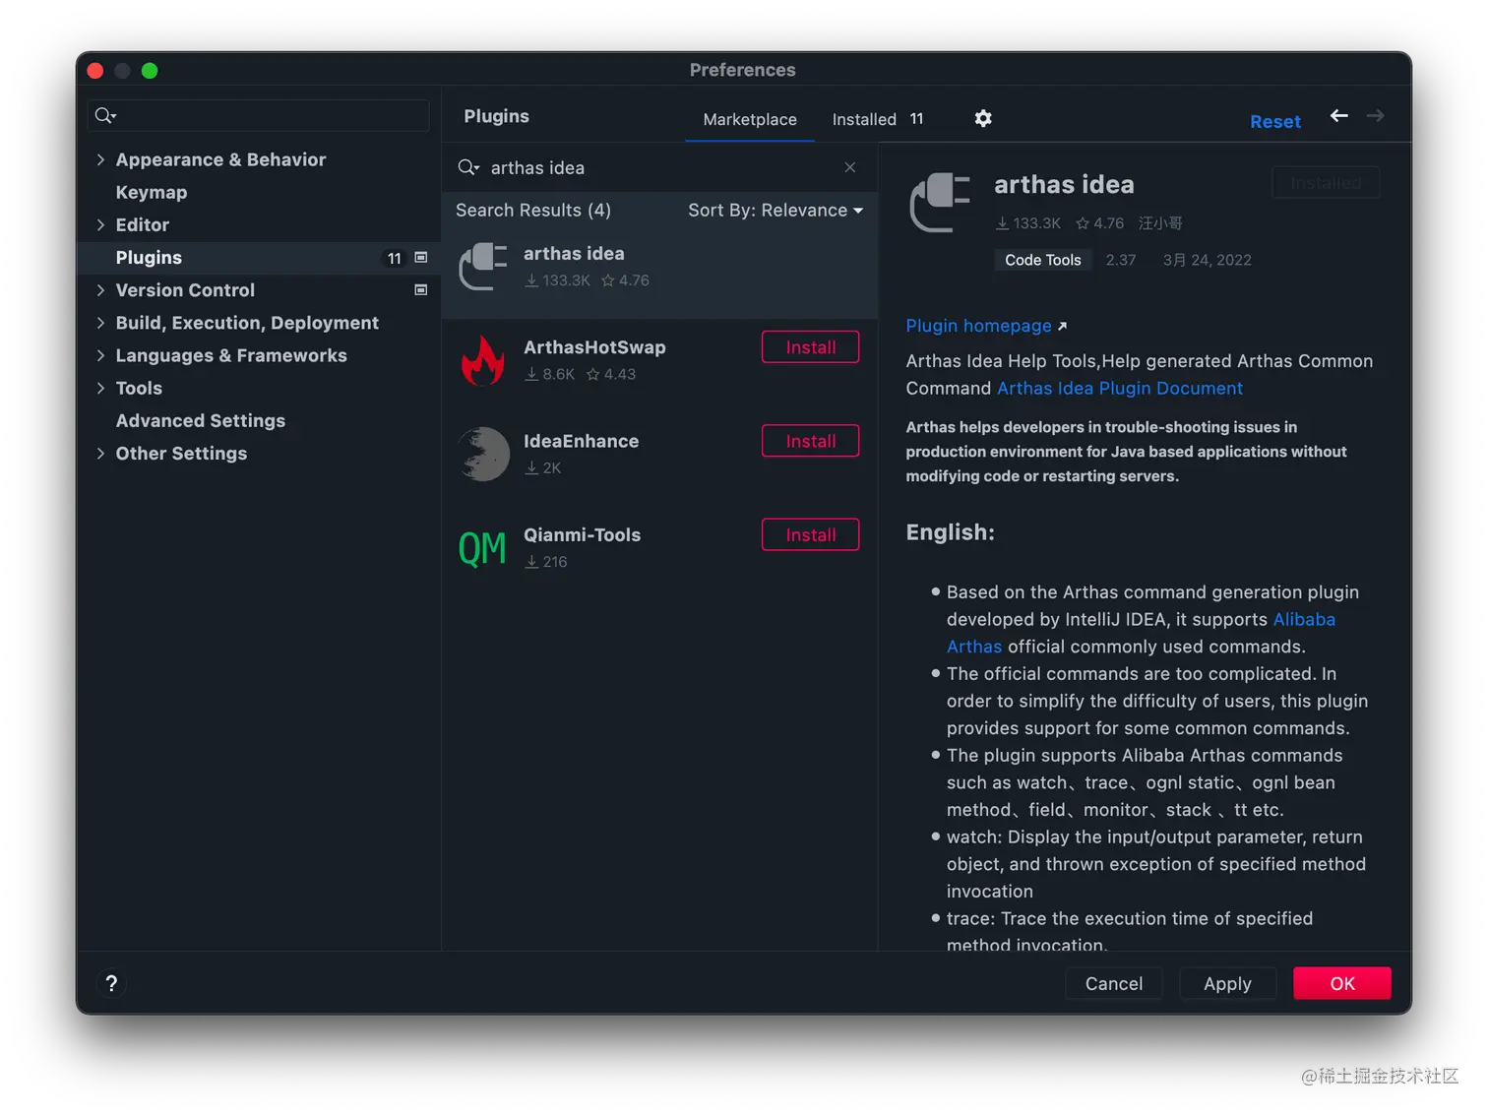The width and height of the screenshot is (1488, 1115).
Task: Open the Arthas Idea Plugin Document link
Action: click(1120, 388)
